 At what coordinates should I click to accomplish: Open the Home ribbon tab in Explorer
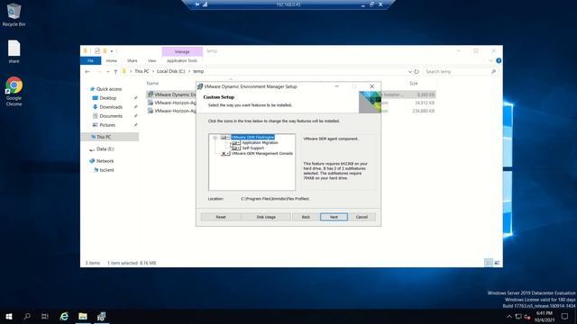click(112, 60)
